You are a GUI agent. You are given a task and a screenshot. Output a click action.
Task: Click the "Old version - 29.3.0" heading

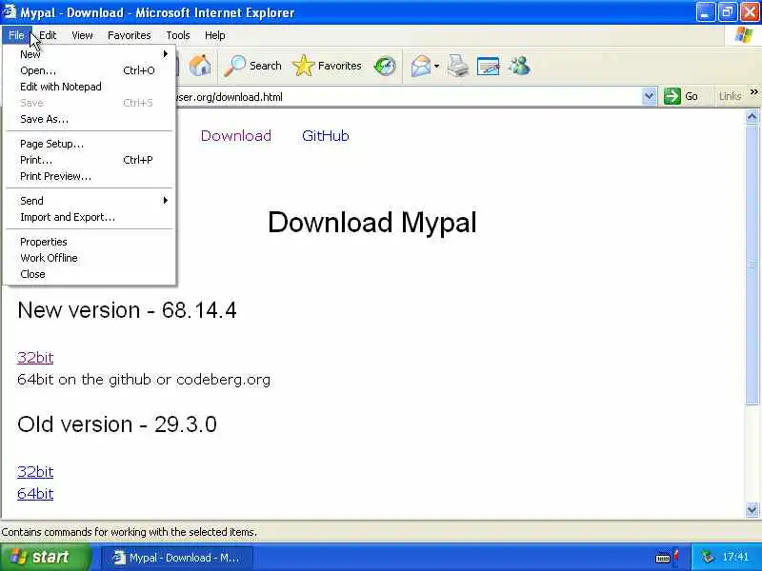[117, 424]
